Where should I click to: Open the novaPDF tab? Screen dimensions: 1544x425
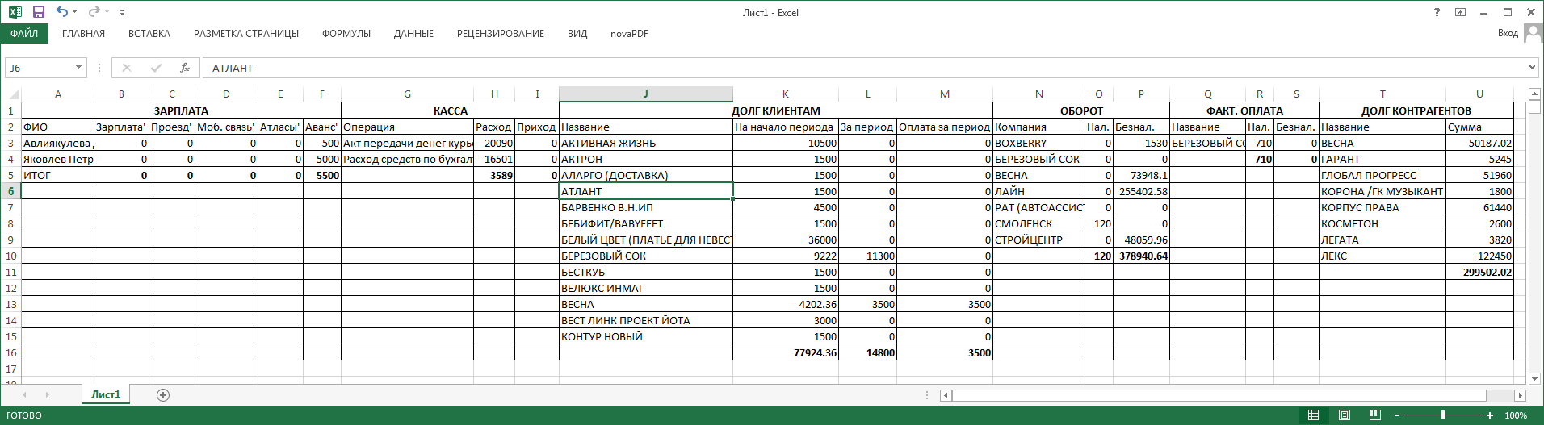630,34
